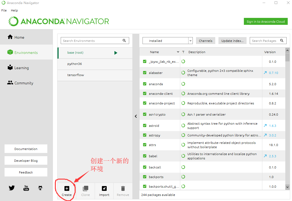Click the Search Environments input field
Image resolution: width=292 pixels, height=201 pixels.
(x=95, y=41)
